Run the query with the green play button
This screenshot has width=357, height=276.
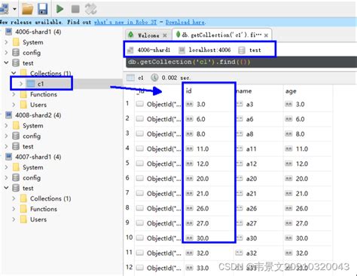(59, 9)
